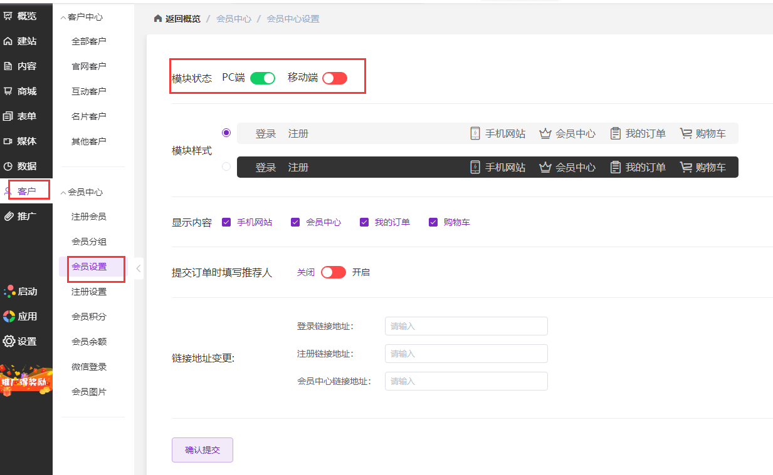Select the 媒体 video camera sidebar icon
The height and width of the screenshot is (475, 773).
click(x=8, y=141)
